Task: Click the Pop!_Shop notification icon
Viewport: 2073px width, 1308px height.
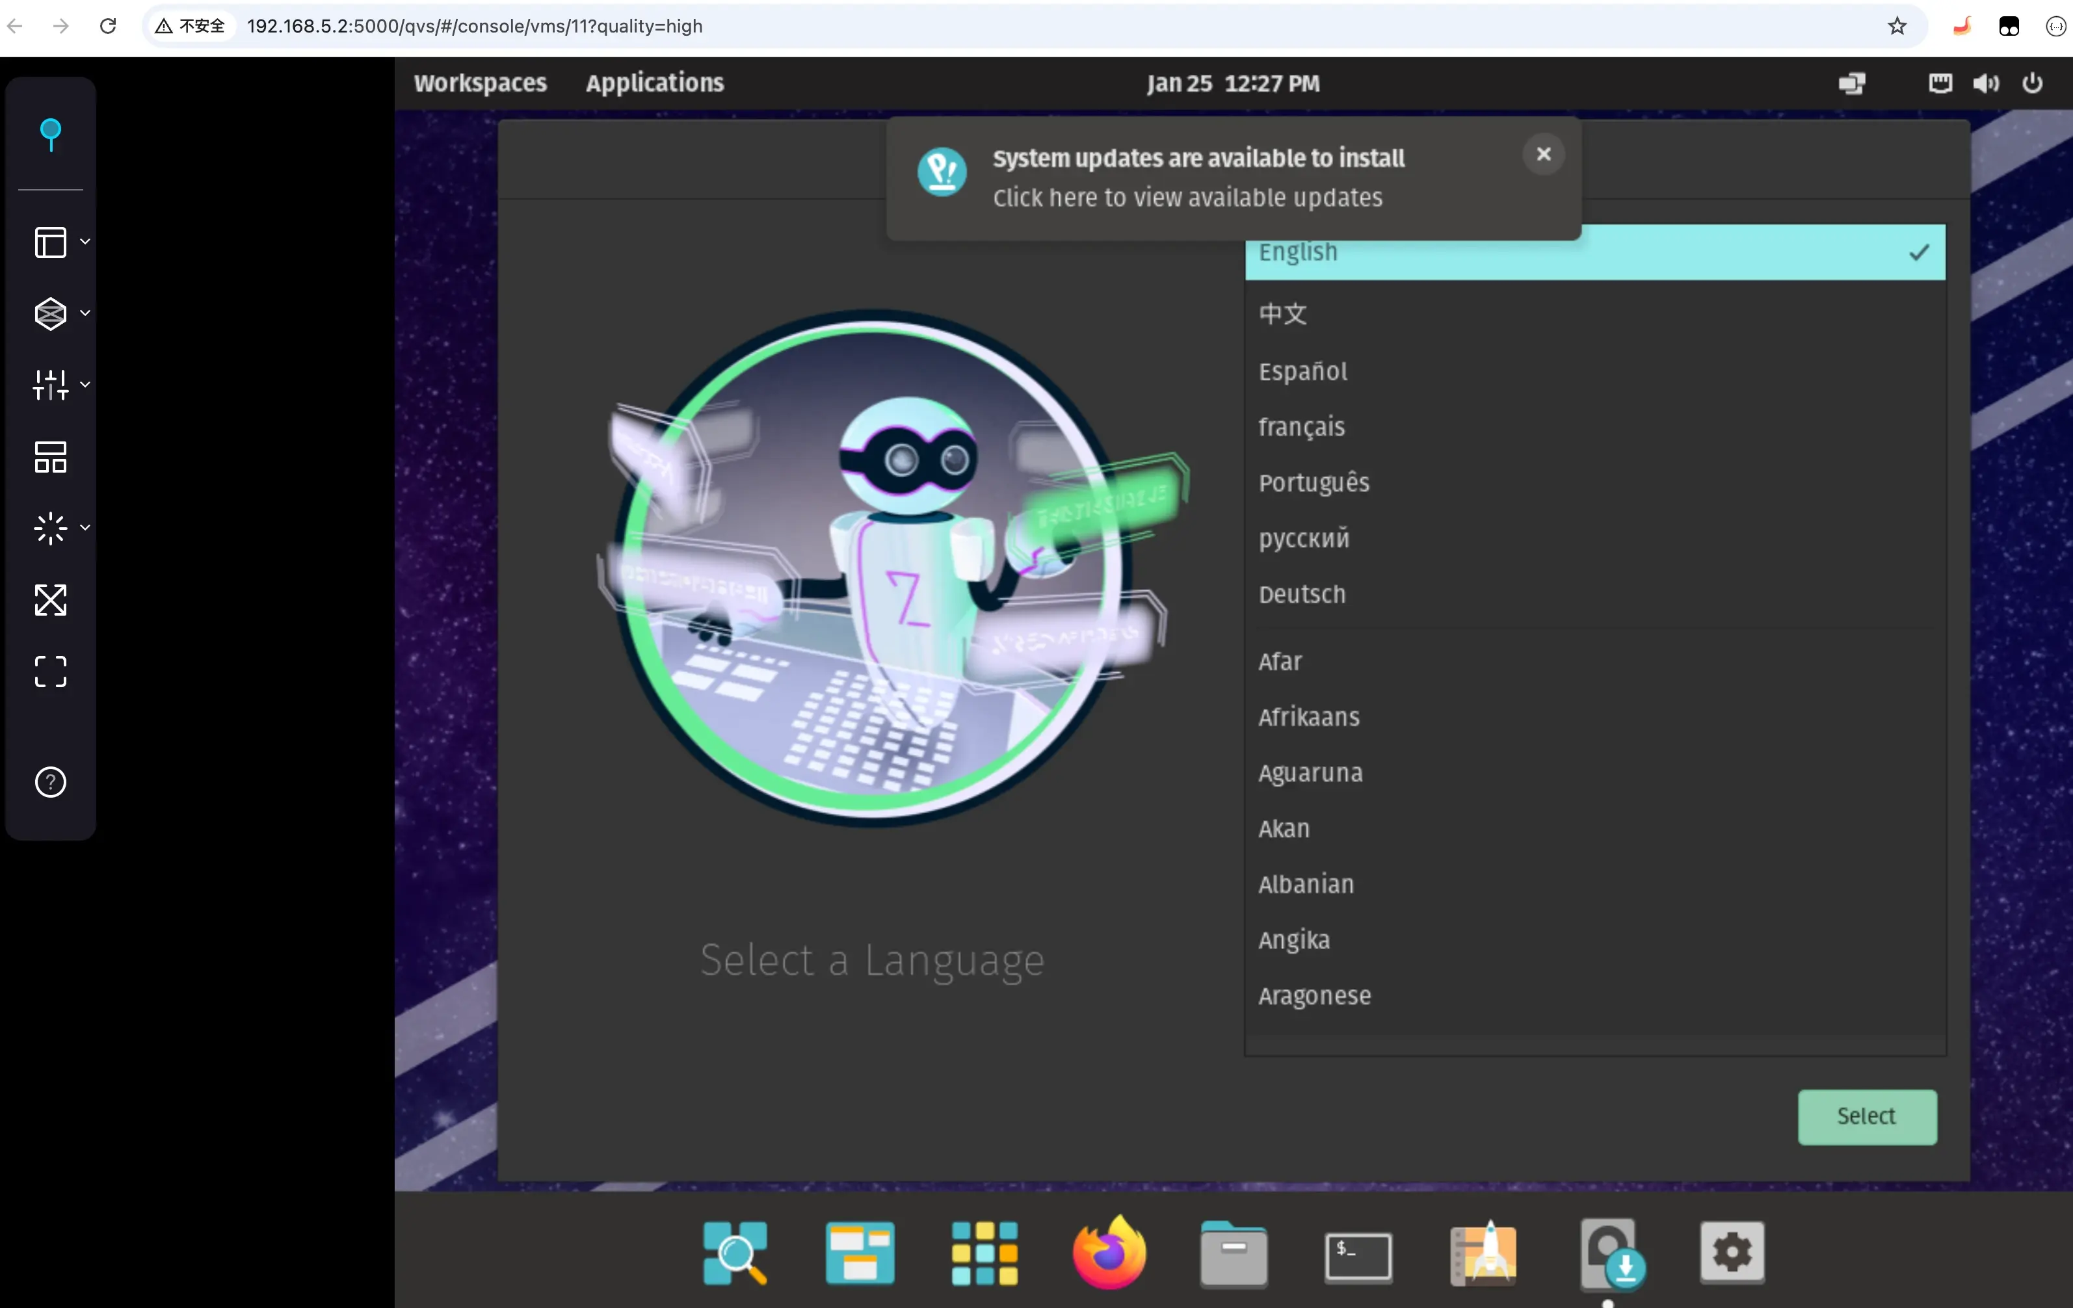Action: pyautogui.click(x=942, y=171)
